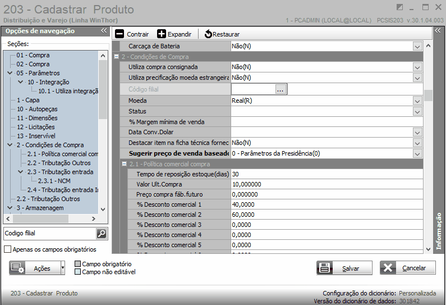Open the Utiliza compra consignada dropdown
Viewport: 446px width, 305px height.
pos(417,67)
